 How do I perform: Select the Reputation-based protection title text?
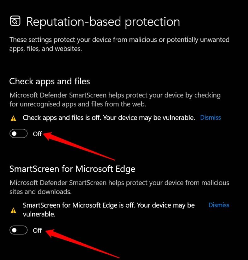click(104, 21)
